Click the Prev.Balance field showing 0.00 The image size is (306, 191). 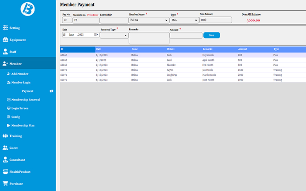coord(216,20)
